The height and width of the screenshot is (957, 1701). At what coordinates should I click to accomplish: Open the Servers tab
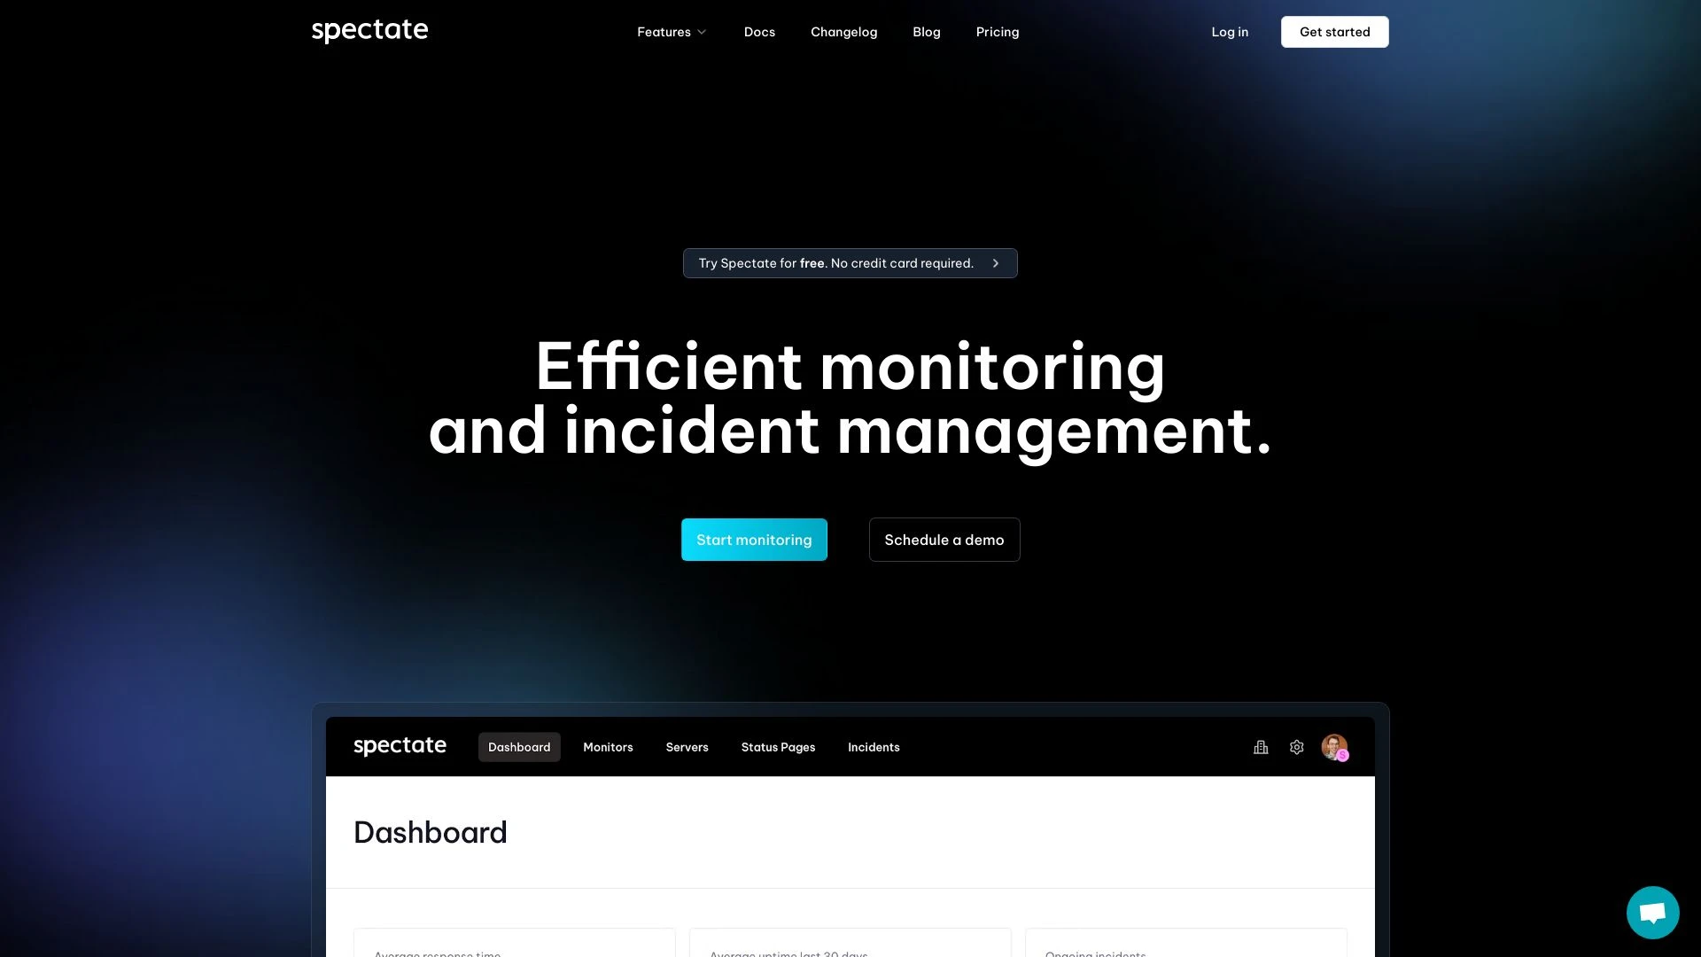coord(687,747)
